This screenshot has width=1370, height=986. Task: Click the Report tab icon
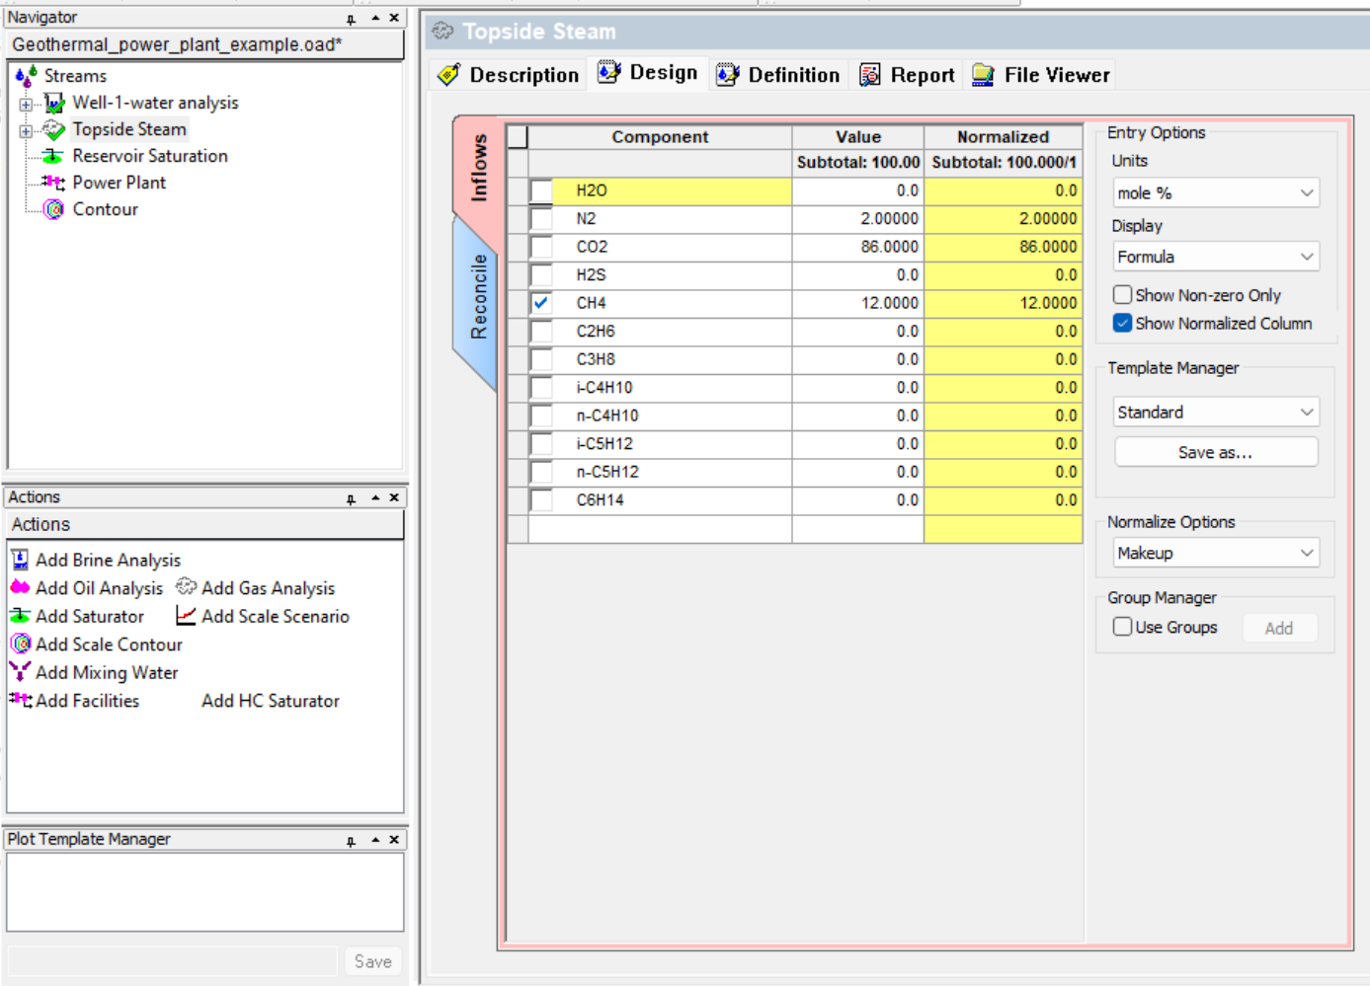pyautogui.click(x=870, y=75)
